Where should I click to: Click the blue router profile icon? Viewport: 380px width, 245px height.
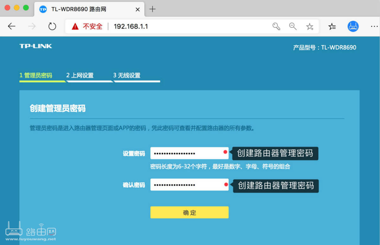click(353, 26)
